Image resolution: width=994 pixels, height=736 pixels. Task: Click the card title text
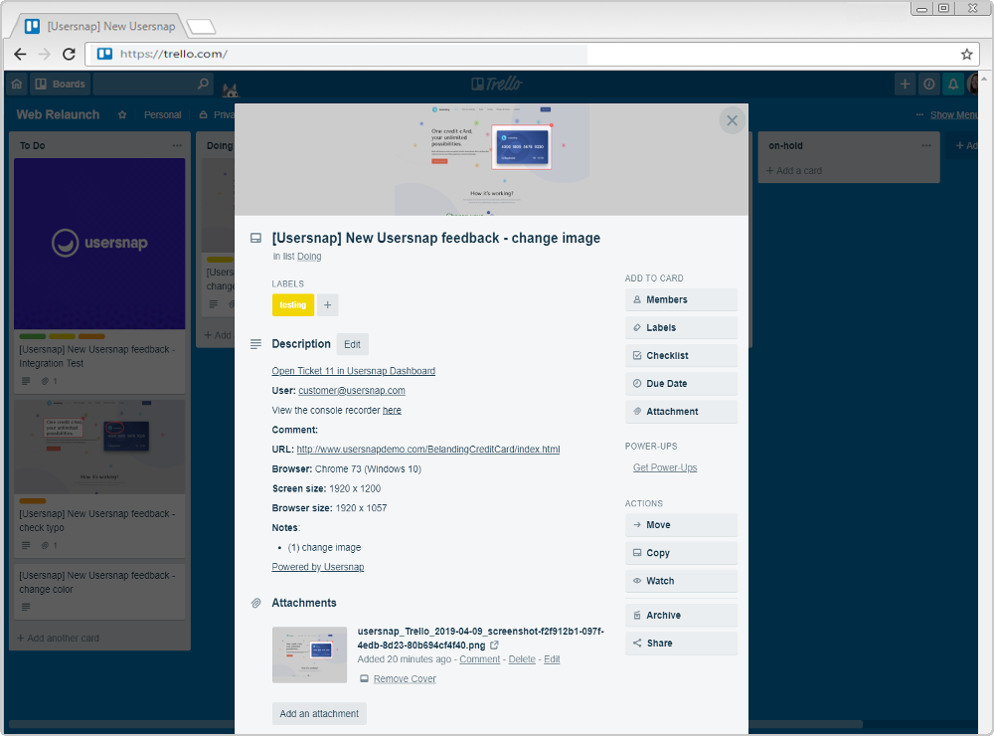(435, 238)
